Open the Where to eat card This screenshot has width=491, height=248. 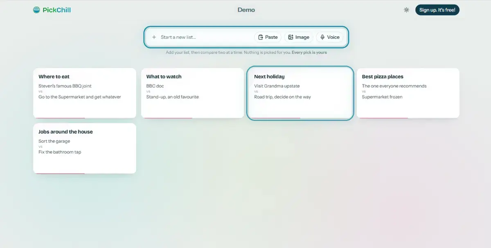point(85,93)
